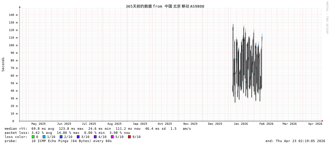Click the Apr 2026 x-axis label
This screenshot has width=330, height=145.
[315, 124]
